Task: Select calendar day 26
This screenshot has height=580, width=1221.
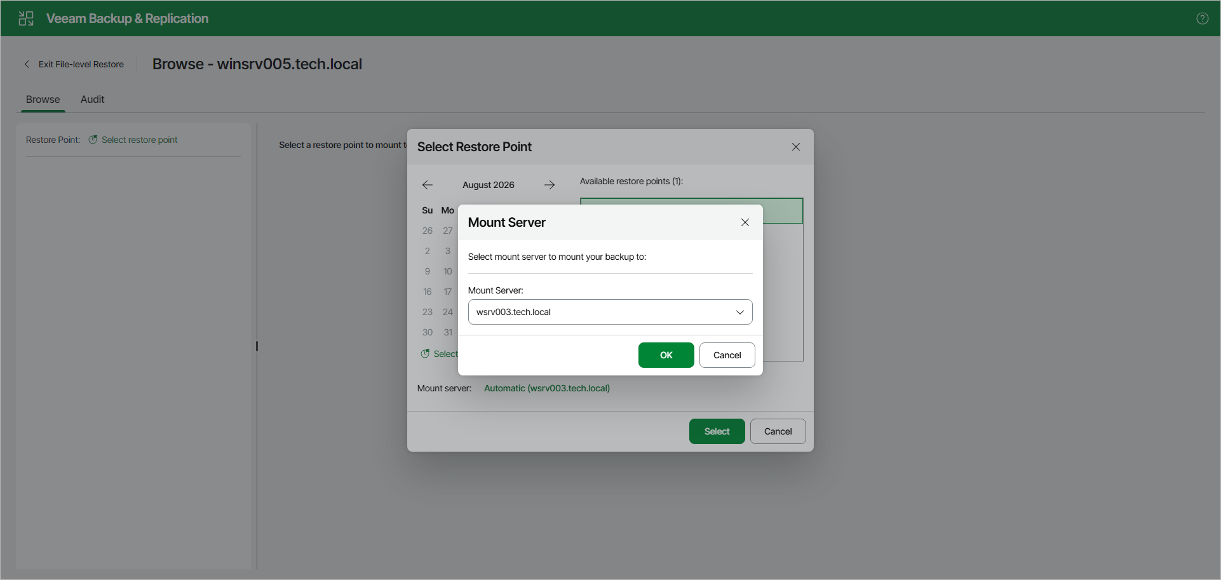Action: [x=428, y=231]
